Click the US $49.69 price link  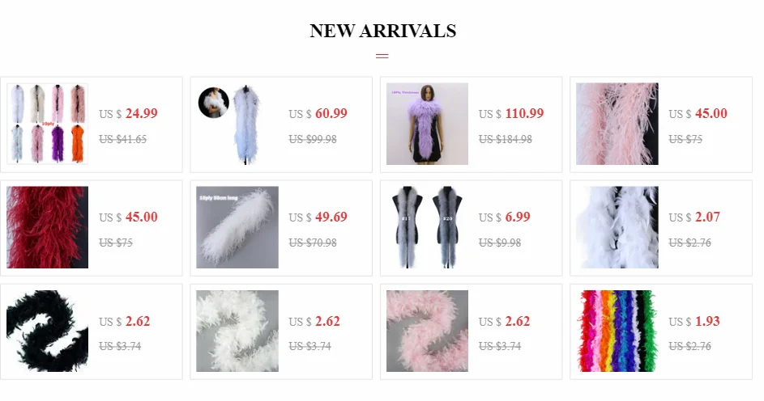pos(318,217)
